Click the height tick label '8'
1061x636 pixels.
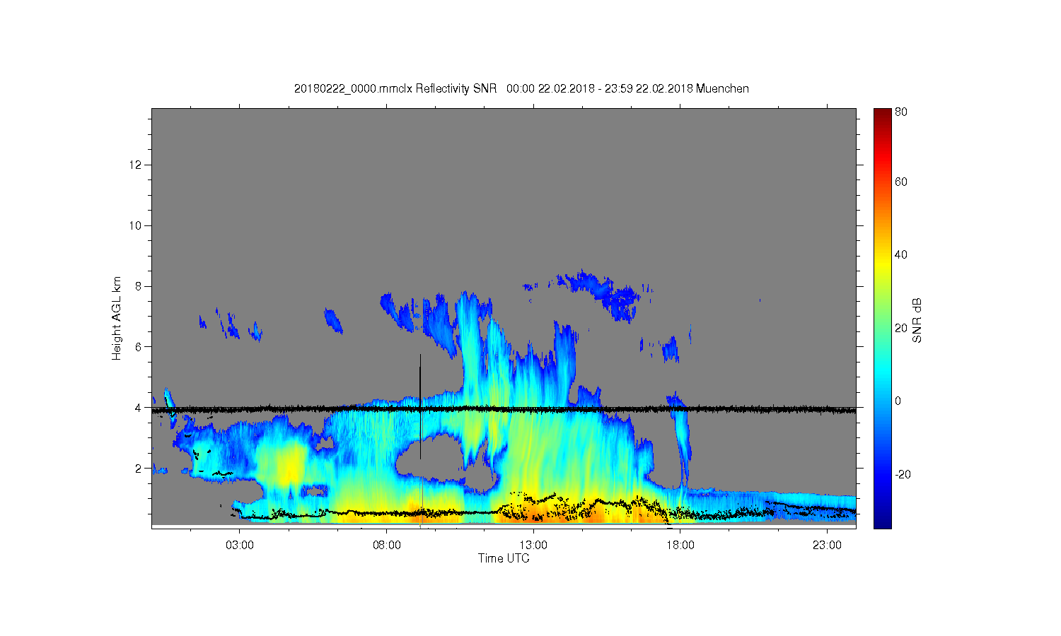(x=139, y=286)
